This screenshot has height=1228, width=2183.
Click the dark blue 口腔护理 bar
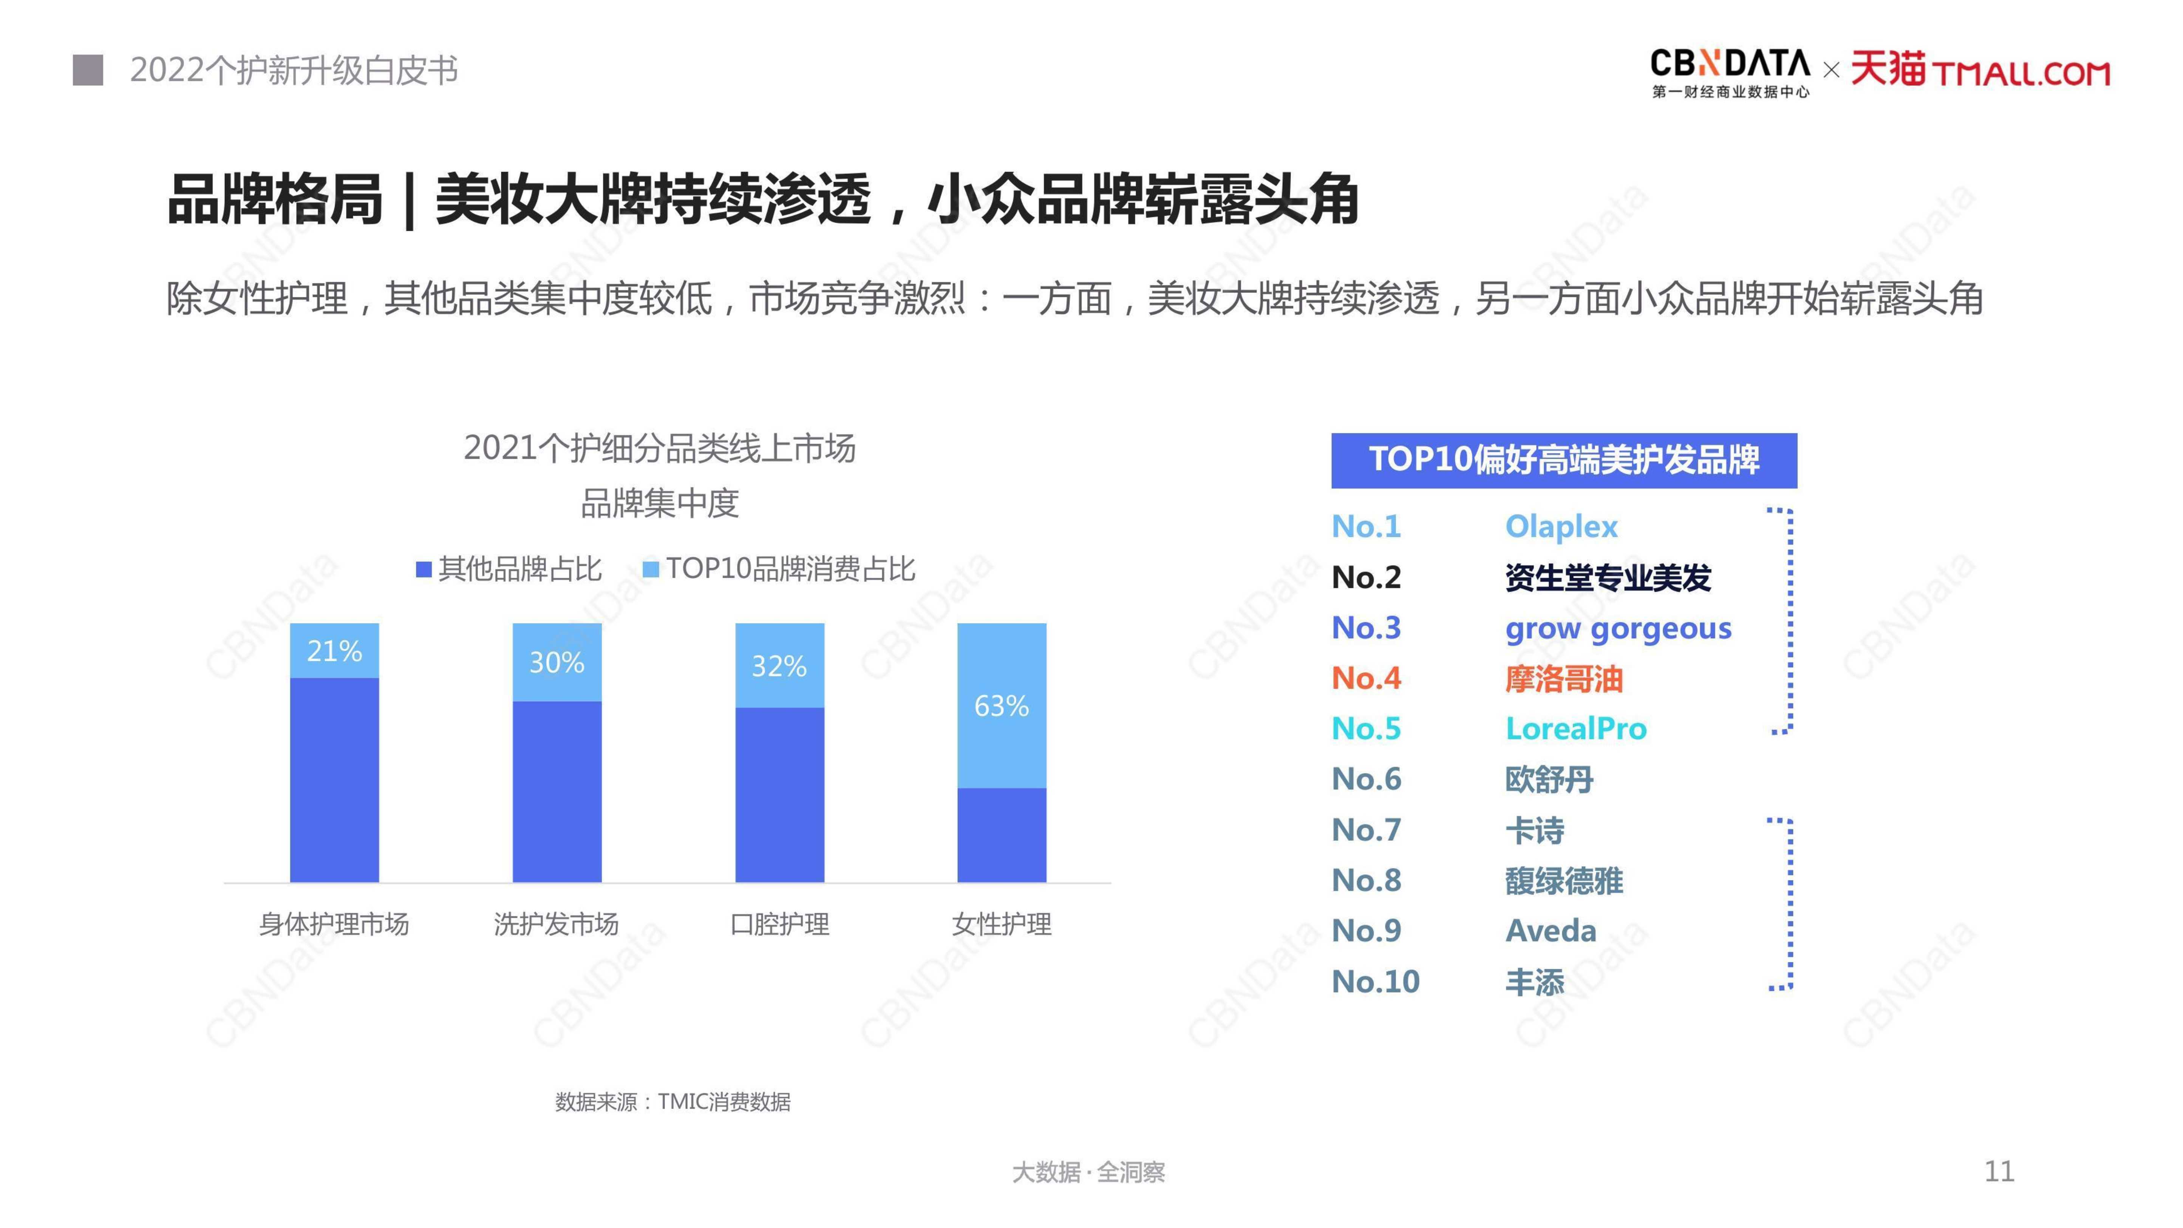pos(780,795)
